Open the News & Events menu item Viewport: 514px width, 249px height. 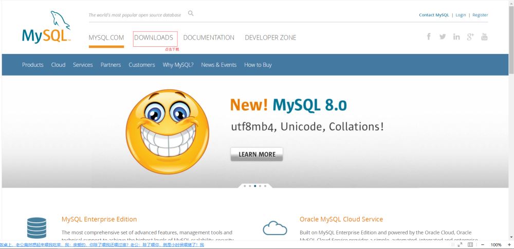(x=218, y=65)
